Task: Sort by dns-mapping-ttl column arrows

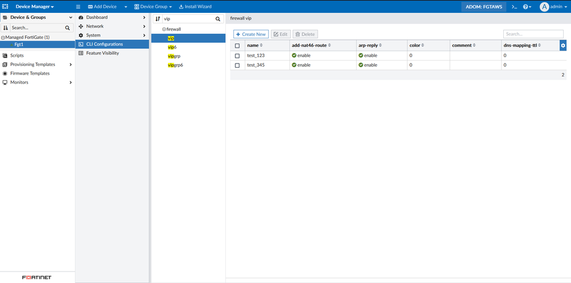Action: point(540,46)
